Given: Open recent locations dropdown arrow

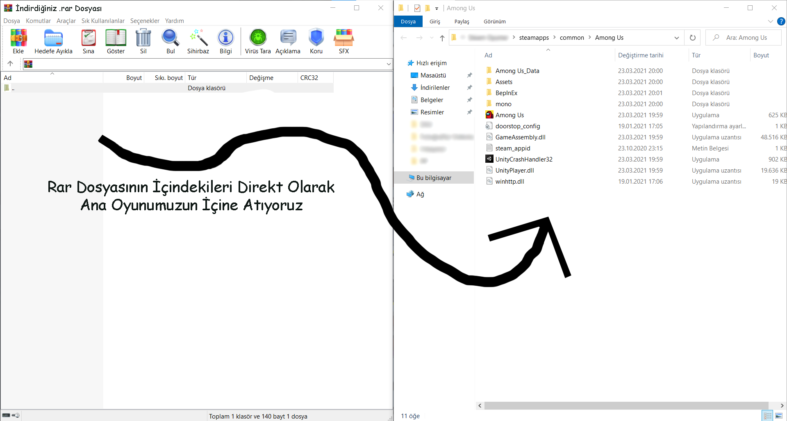Looking at the screenshot, I should [x=432, y=38].
